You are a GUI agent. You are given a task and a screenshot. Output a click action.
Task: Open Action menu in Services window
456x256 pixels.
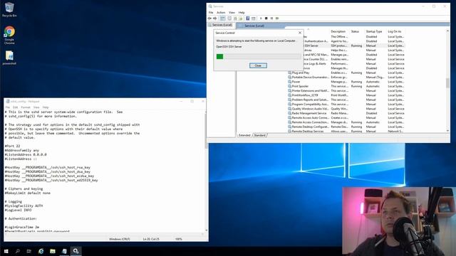click(x=221, y=13)
